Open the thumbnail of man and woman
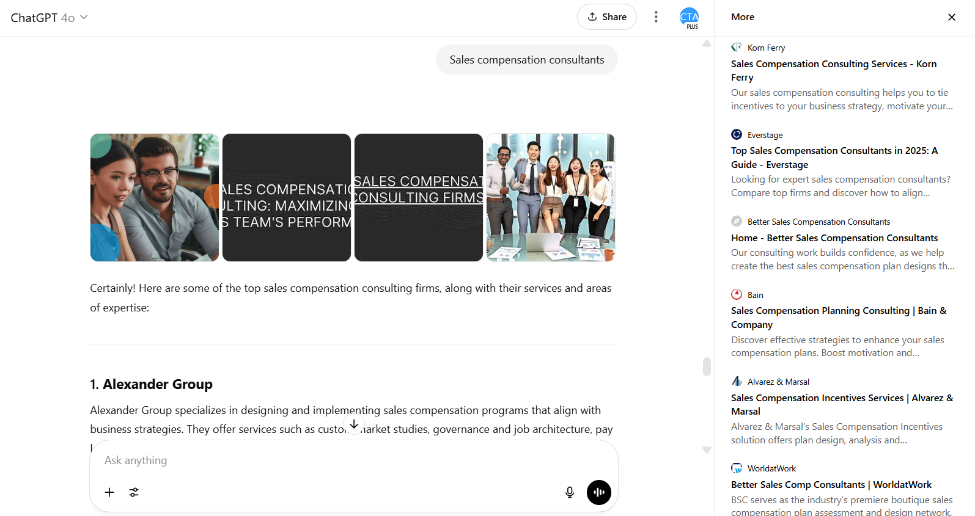975x516 pixels. pos(155,197)
